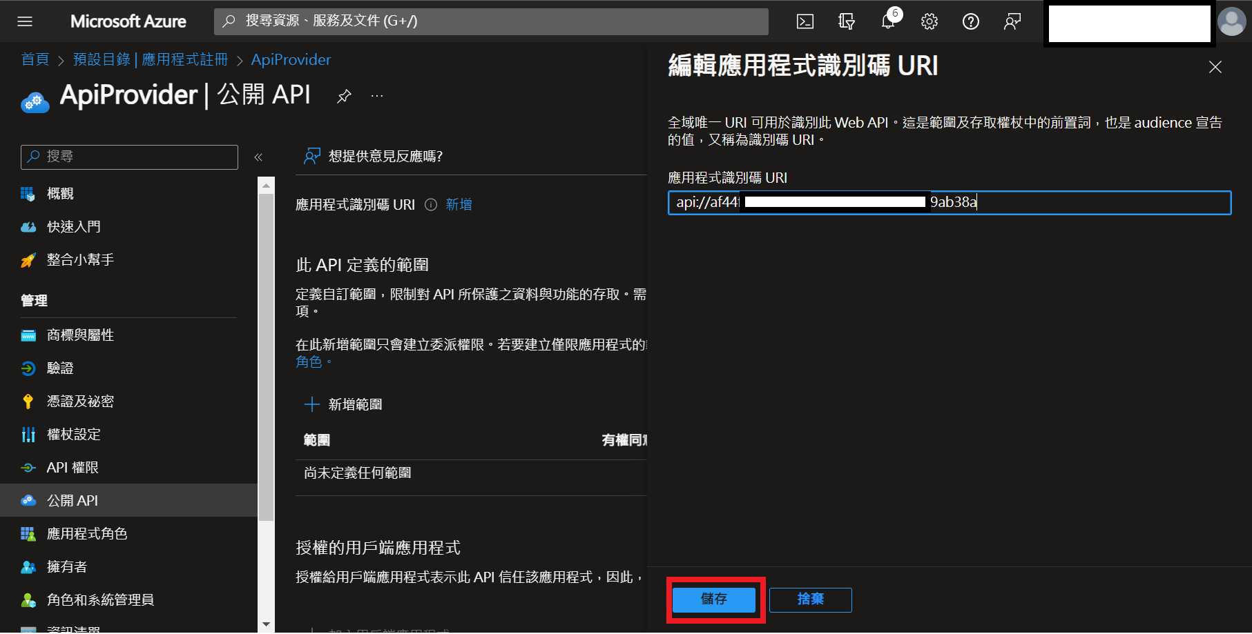Screen dimensions: 1252x634
Task: Open the settings gear in the top bar
Action: (x=930, y=21)
